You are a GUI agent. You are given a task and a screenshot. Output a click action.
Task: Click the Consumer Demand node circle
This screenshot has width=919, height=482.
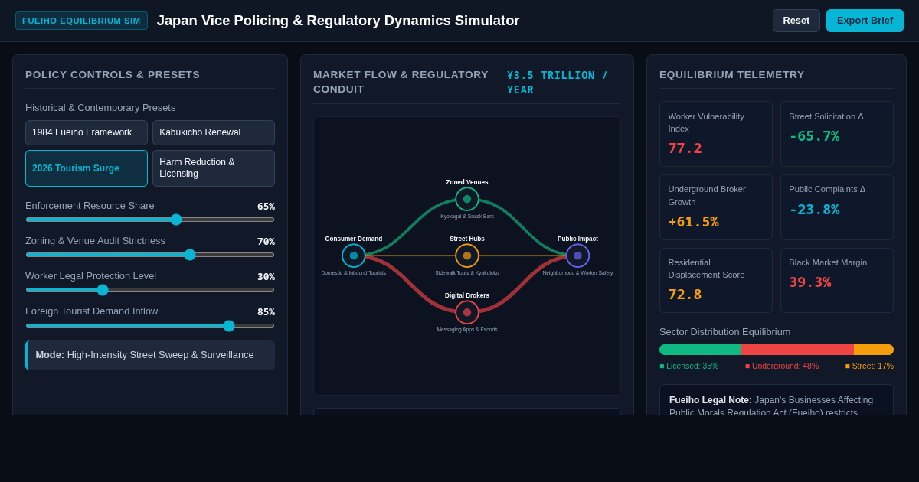click(x=354, y=256)
